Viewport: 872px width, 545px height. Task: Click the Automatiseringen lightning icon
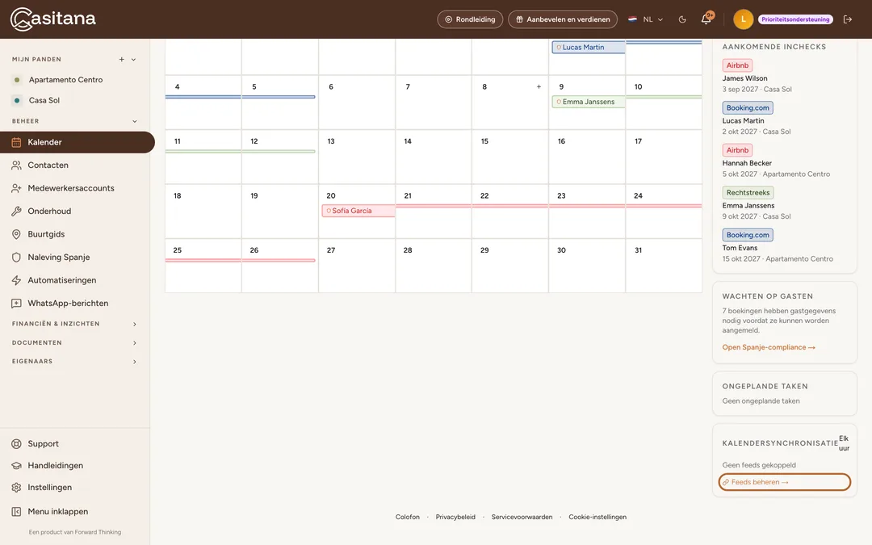click(17, 280)
